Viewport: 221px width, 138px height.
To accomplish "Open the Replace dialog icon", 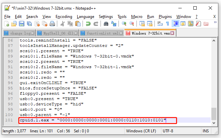I will pos(114,24).
